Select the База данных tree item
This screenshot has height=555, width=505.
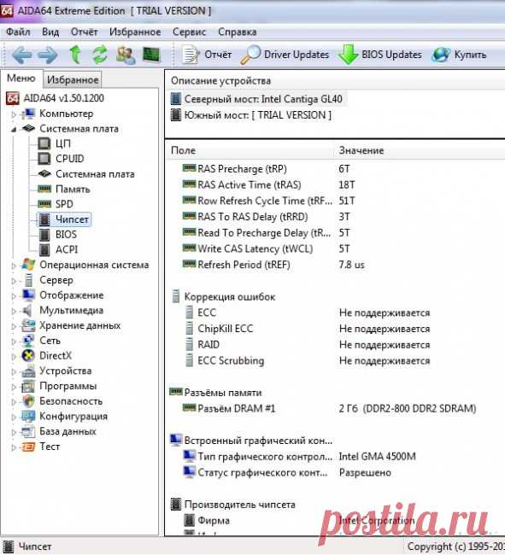click(x=68, y=431)
